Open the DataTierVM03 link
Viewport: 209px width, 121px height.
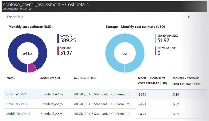click(16, 104)
